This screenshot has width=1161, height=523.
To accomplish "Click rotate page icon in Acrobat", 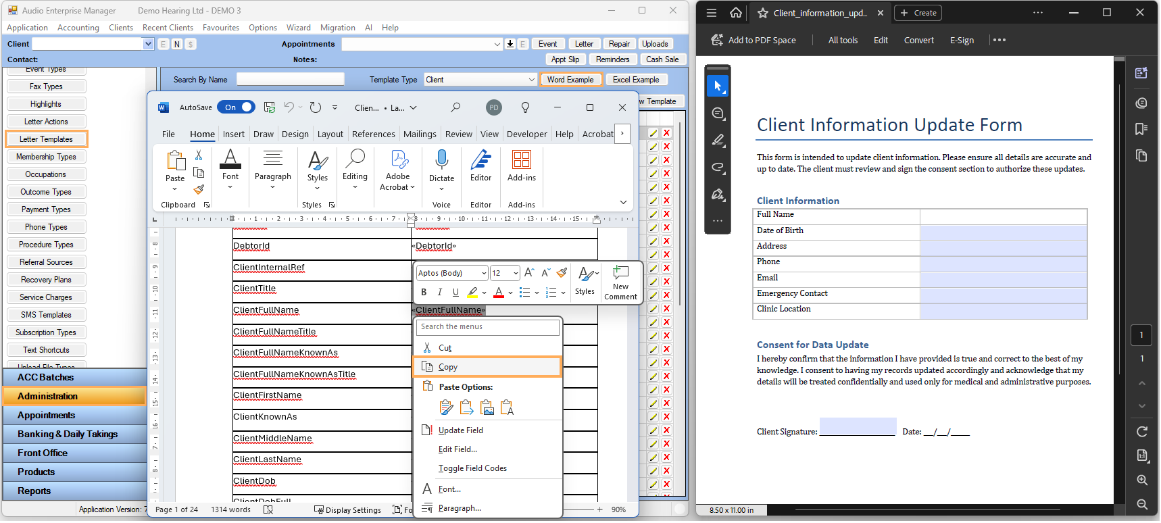I will pyautogui.click(x=1141, y=432).
